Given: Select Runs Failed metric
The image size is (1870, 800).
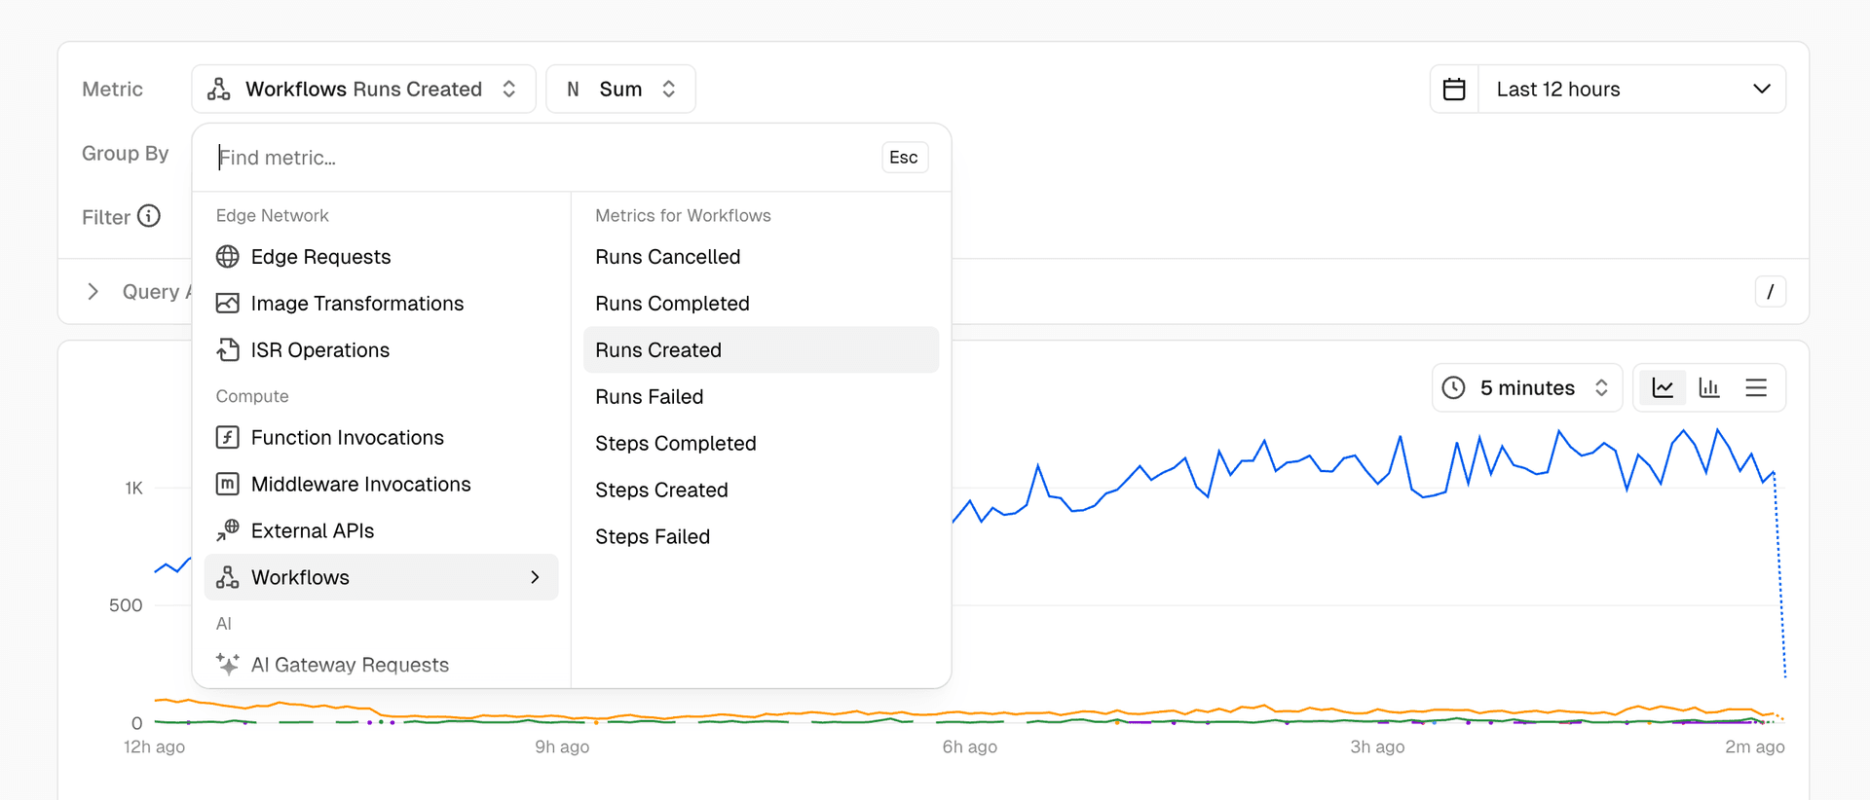Looking at the screenshot, I should 650,397.
